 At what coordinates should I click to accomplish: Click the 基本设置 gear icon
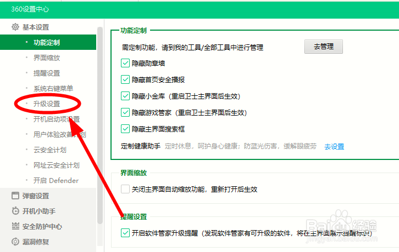pyautogui.click(x=15, y=27)
